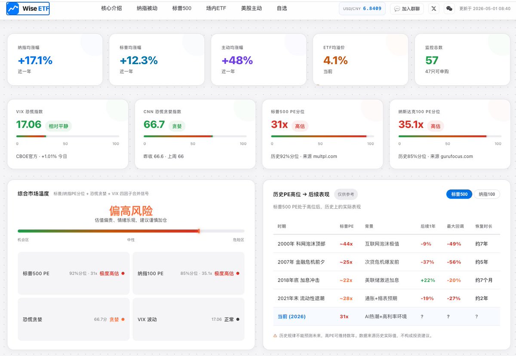516x356 pixels.
Task: Click the 标普500 PE分位 progress bar
Action: coord(322,136)
